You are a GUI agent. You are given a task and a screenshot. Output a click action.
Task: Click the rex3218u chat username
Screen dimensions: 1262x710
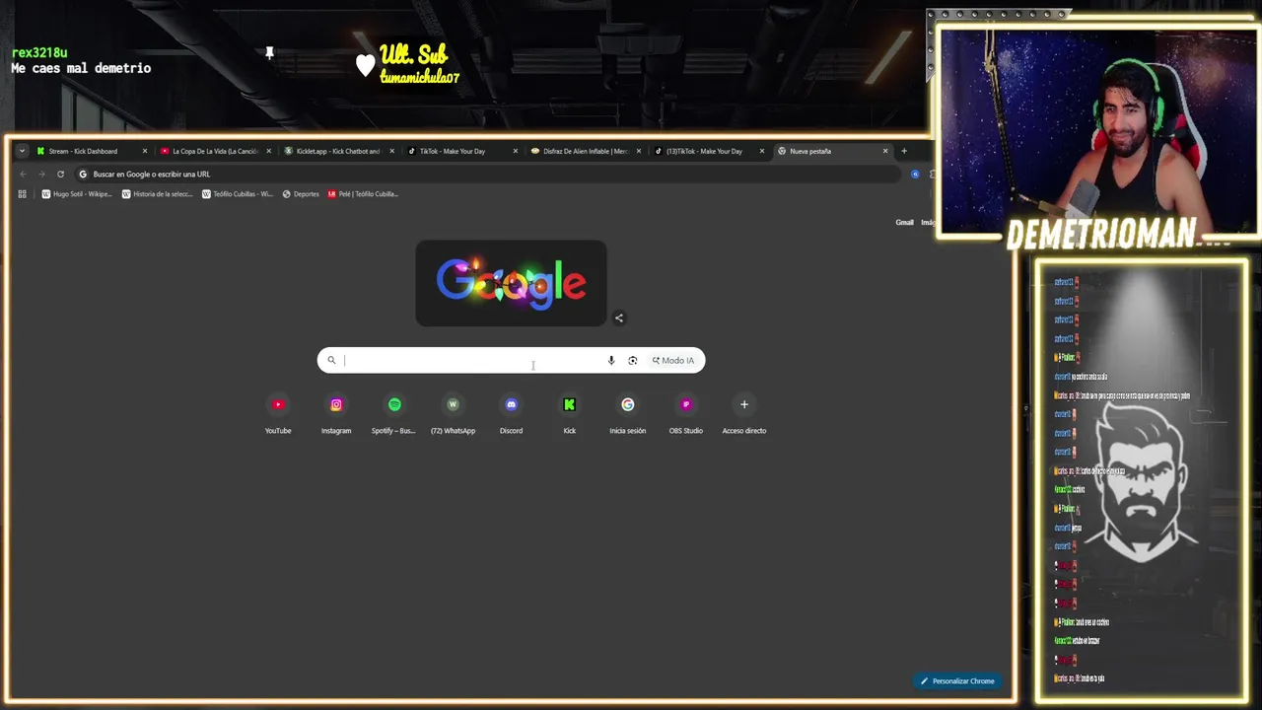(x=39, y=53)
